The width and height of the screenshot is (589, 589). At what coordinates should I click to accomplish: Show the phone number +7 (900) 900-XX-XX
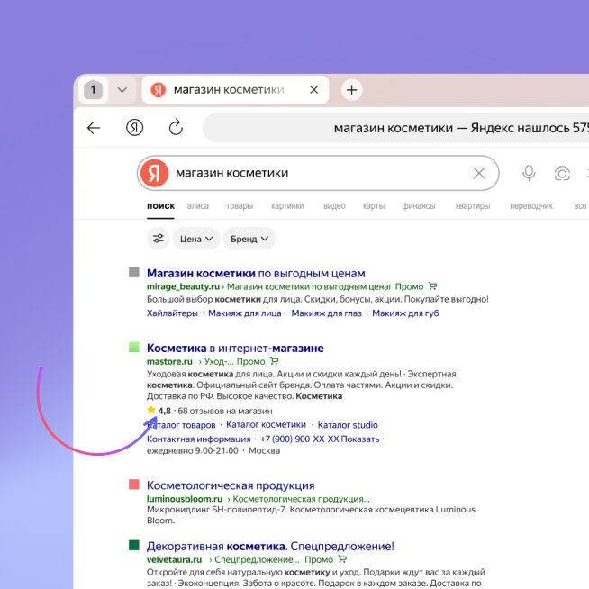320,439
